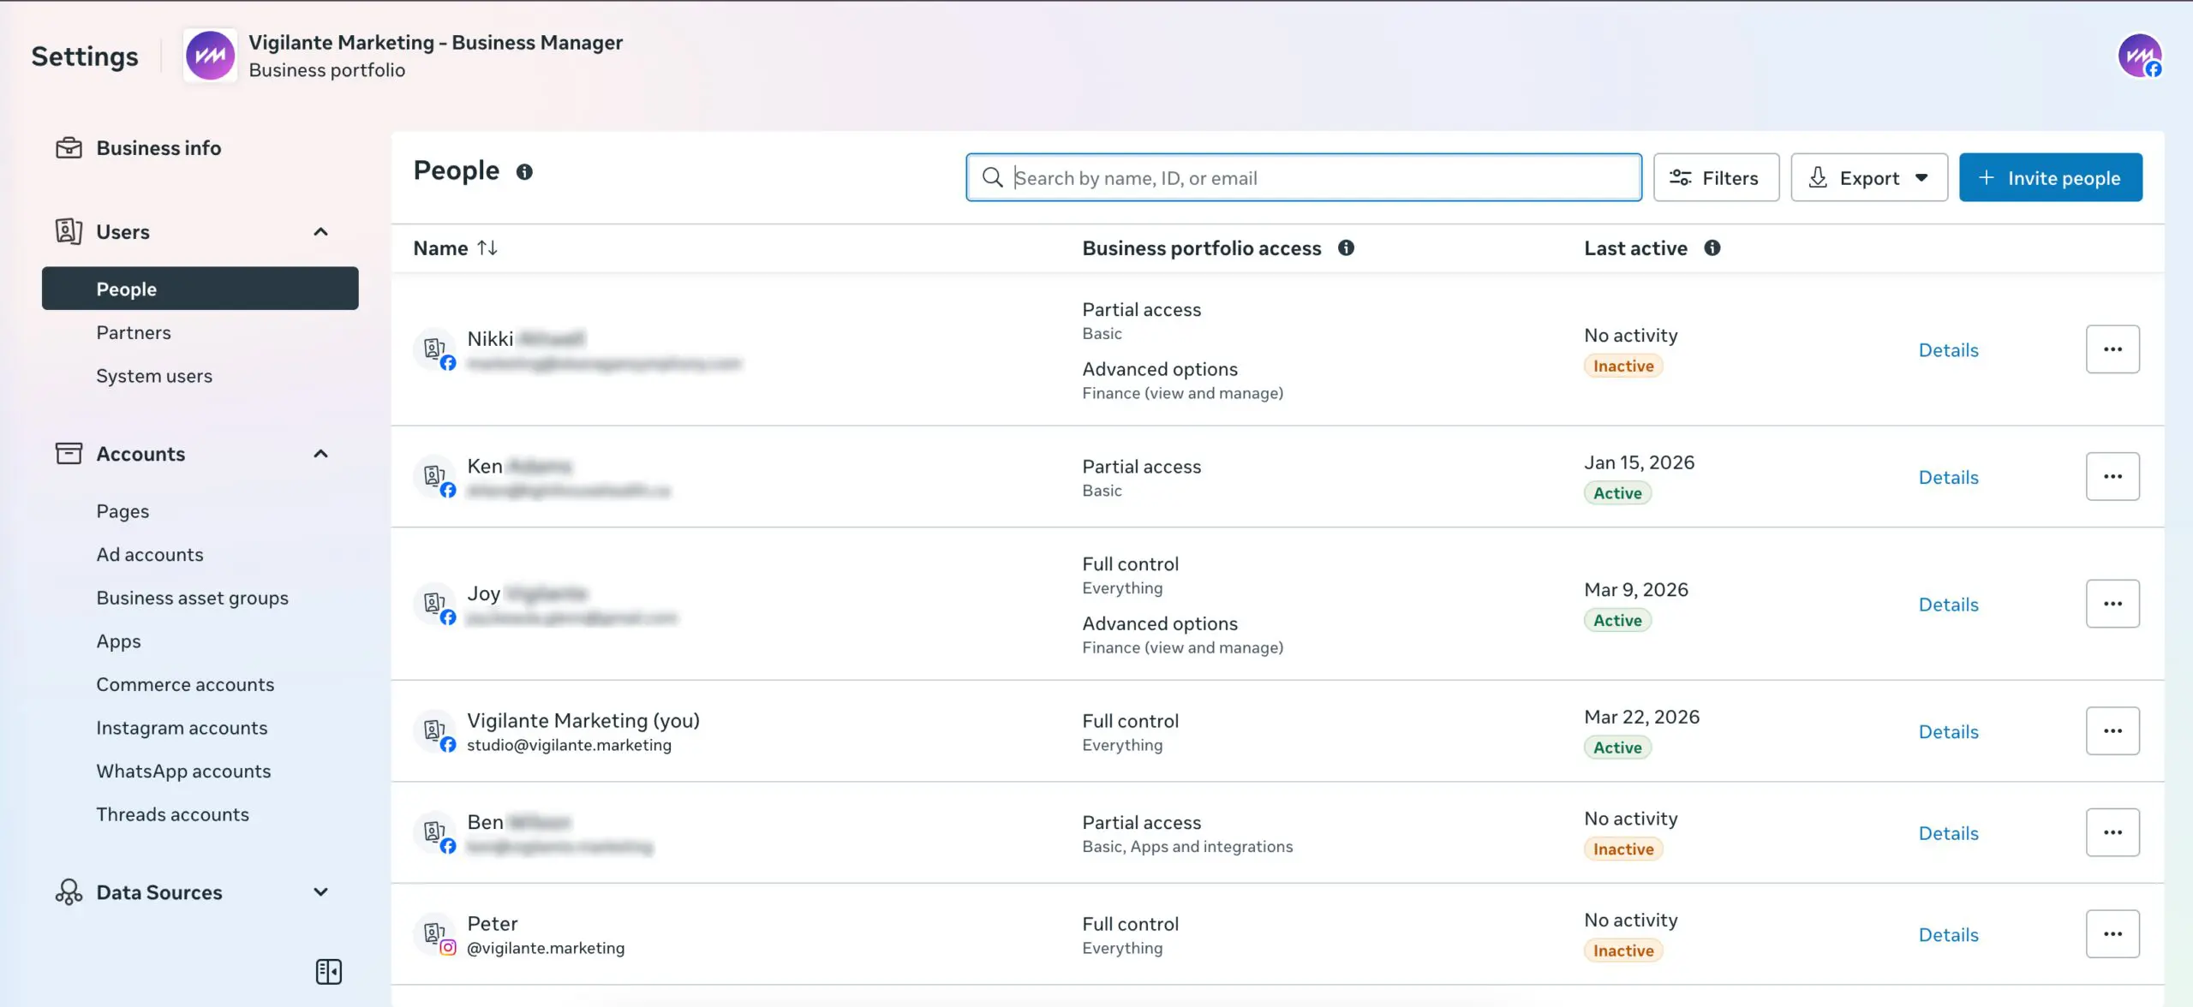2193x1007 pixels.
Task: Expand the Data Sources section
Action: pyautogui.click(x=320, y=892)
